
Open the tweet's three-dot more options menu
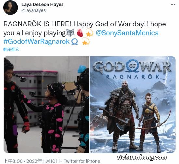pos(173,4)
